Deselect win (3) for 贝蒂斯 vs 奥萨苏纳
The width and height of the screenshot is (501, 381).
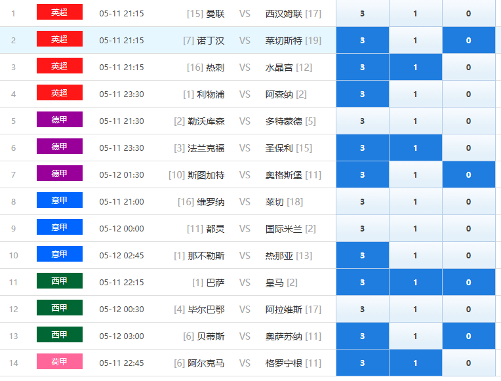coord(363,336)
